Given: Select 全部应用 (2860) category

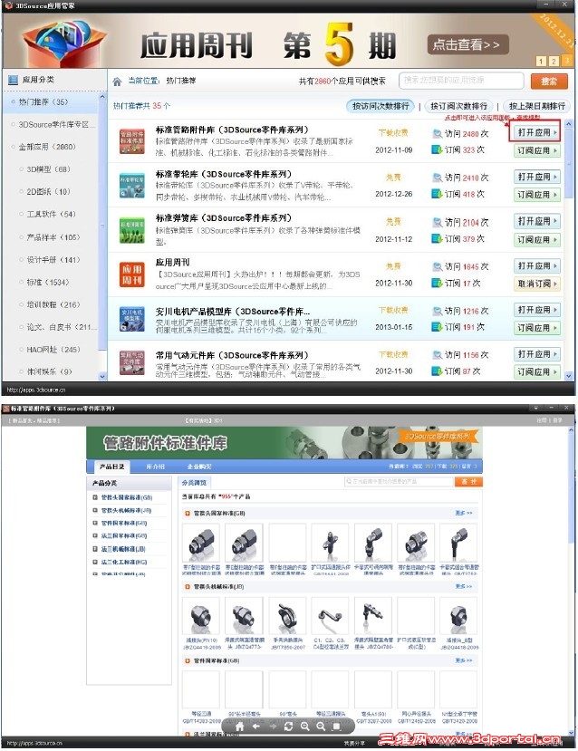Looking at the screenshot, I should [x=47, y=147].
